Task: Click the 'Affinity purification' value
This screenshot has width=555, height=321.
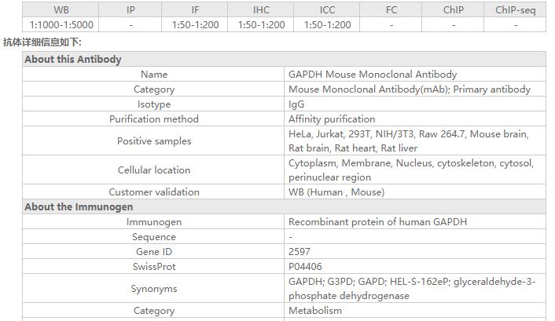Action: [x=332, y=119]
